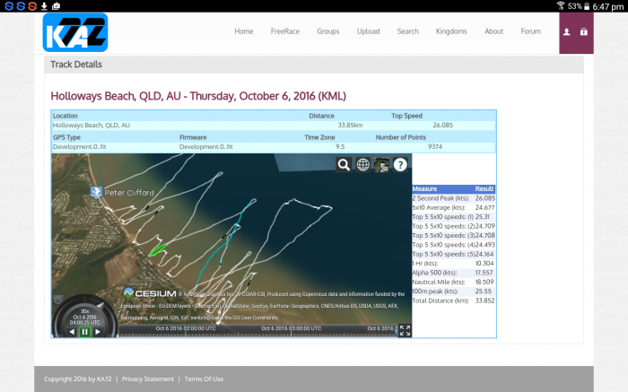Open the imagery base layer picker
The width and height of the screenshot is (628, 392).
(381, 165)
